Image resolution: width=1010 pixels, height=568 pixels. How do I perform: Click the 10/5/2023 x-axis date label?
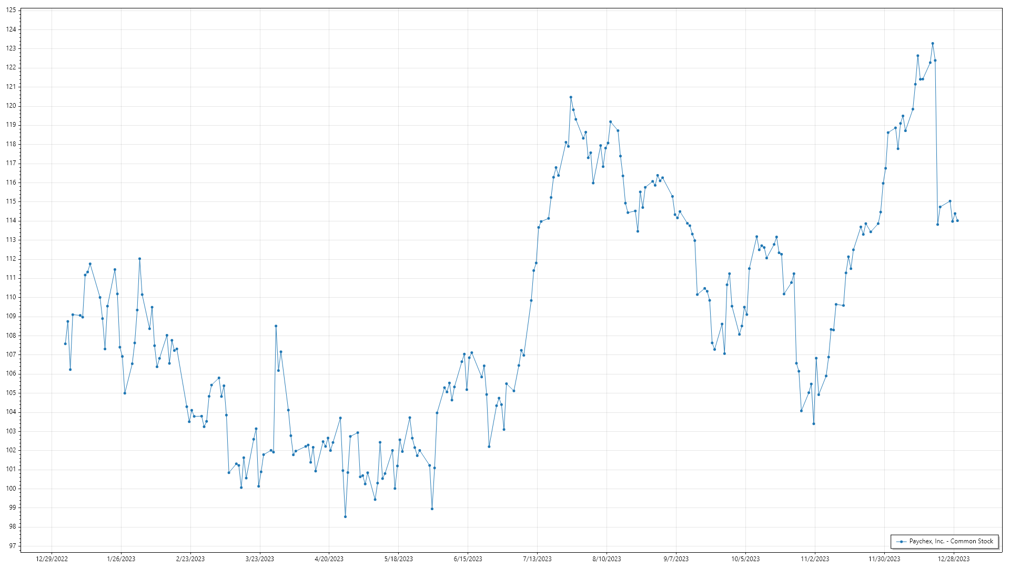point(745,559)
